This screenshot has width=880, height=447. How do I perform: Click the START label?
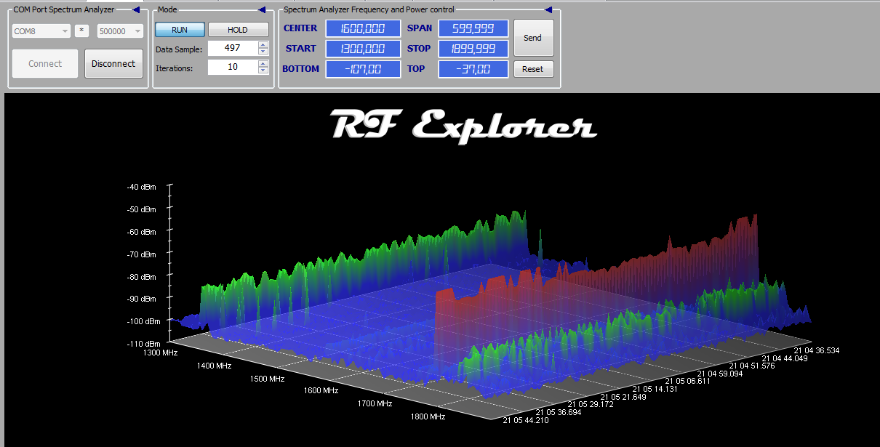(301, 49)
